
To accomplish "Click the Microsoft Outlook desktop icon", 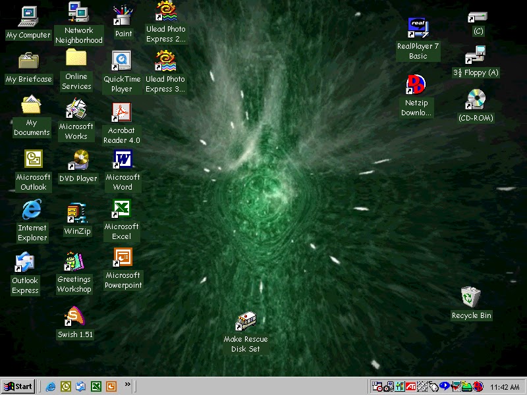I will point(34,171).
